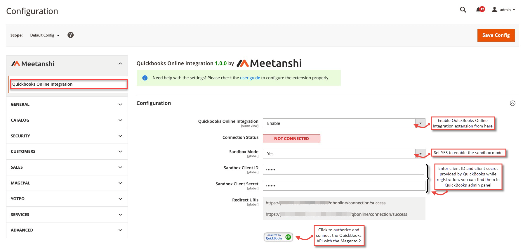The width and height of the screenshot is (523, 252).
Task: Open the user guide link
Action: (x=250, y=78)
